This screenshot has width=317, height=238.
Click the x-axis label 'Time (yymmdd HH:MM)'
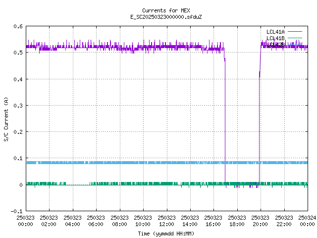tap(166, 234)
